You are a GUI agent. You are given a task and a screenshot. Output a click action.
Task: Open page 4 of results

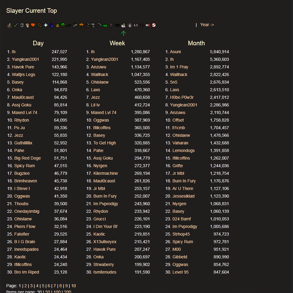point(37,286)
